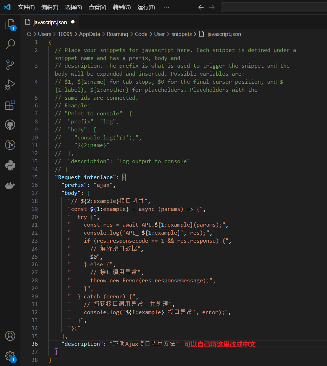Click the // Example: comment line

[x=72, y=106]
